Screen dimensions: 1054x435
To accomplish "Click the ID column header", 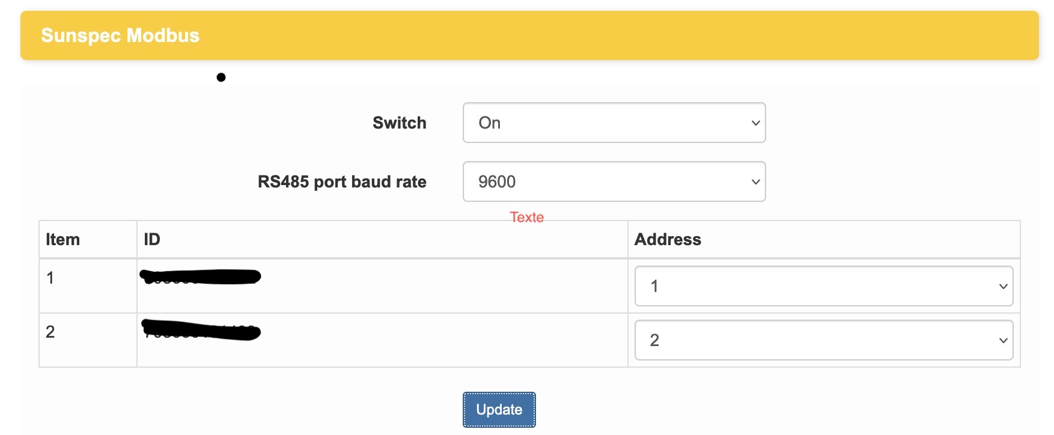I will (x=152, y=239).
